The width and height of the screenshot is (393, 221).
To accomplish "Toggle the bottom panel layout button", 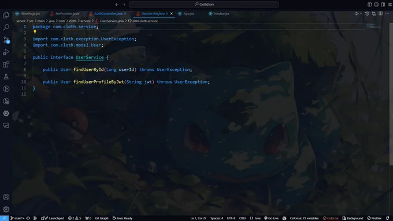I will 376,5.
